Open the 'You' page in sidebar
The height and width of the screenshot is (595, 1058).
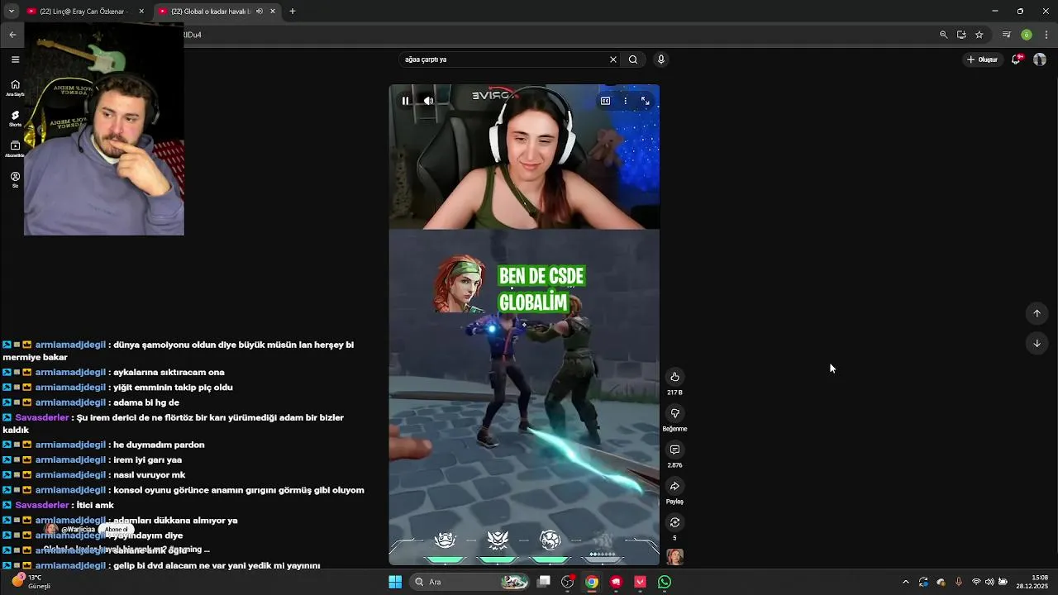point(15,179)
